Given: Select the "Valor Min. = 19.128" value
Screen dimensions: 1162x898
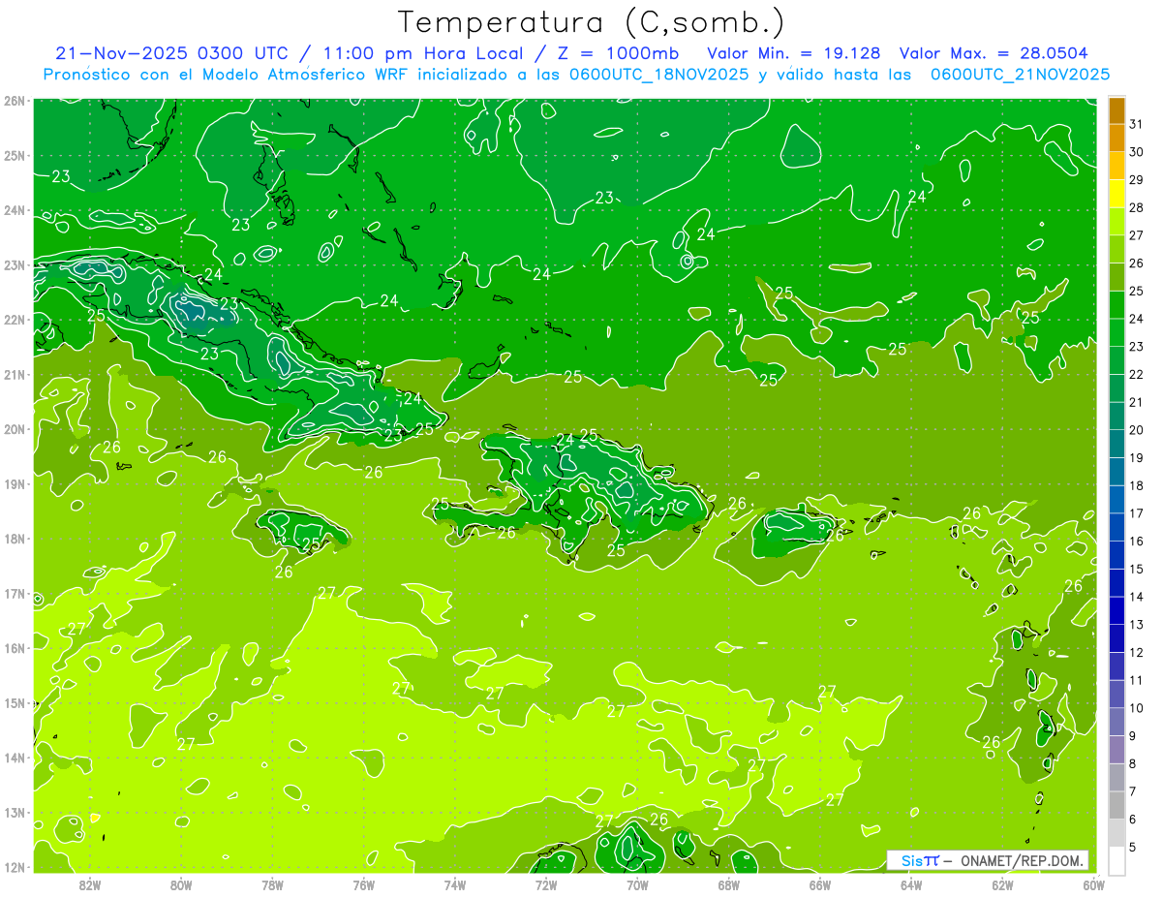Looking at the screenshot, I should point(796,53).
